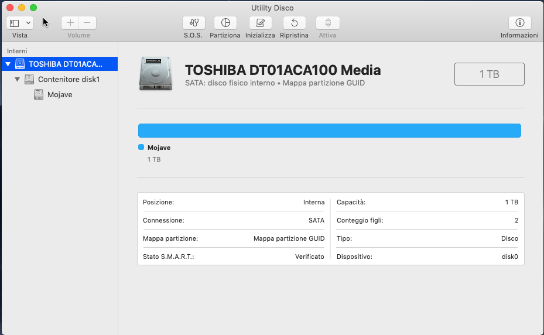
Task: Click the large hard drive image
Action: (x=156, y=74)
